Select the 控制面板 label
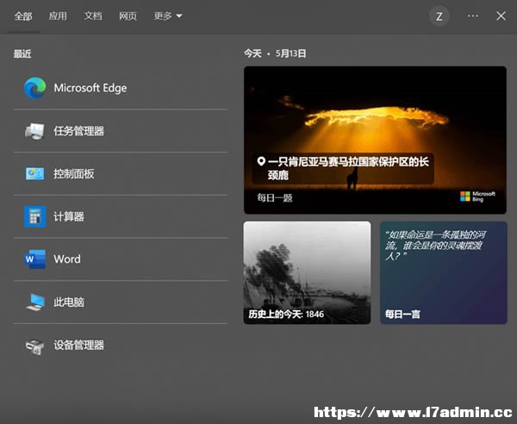This screenshot has width=517, height=424. pos(74,174)
